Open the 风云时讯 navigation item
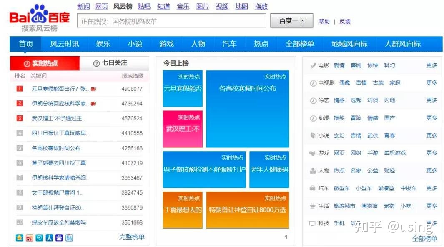The height and width of the screenshot is (247, 444). tap(65, 44)
